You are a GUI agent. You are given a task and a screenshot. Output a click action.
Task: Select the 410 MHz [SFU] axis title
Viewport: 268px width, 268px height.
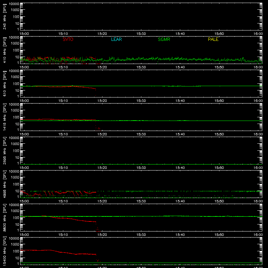tap(4, 50)
